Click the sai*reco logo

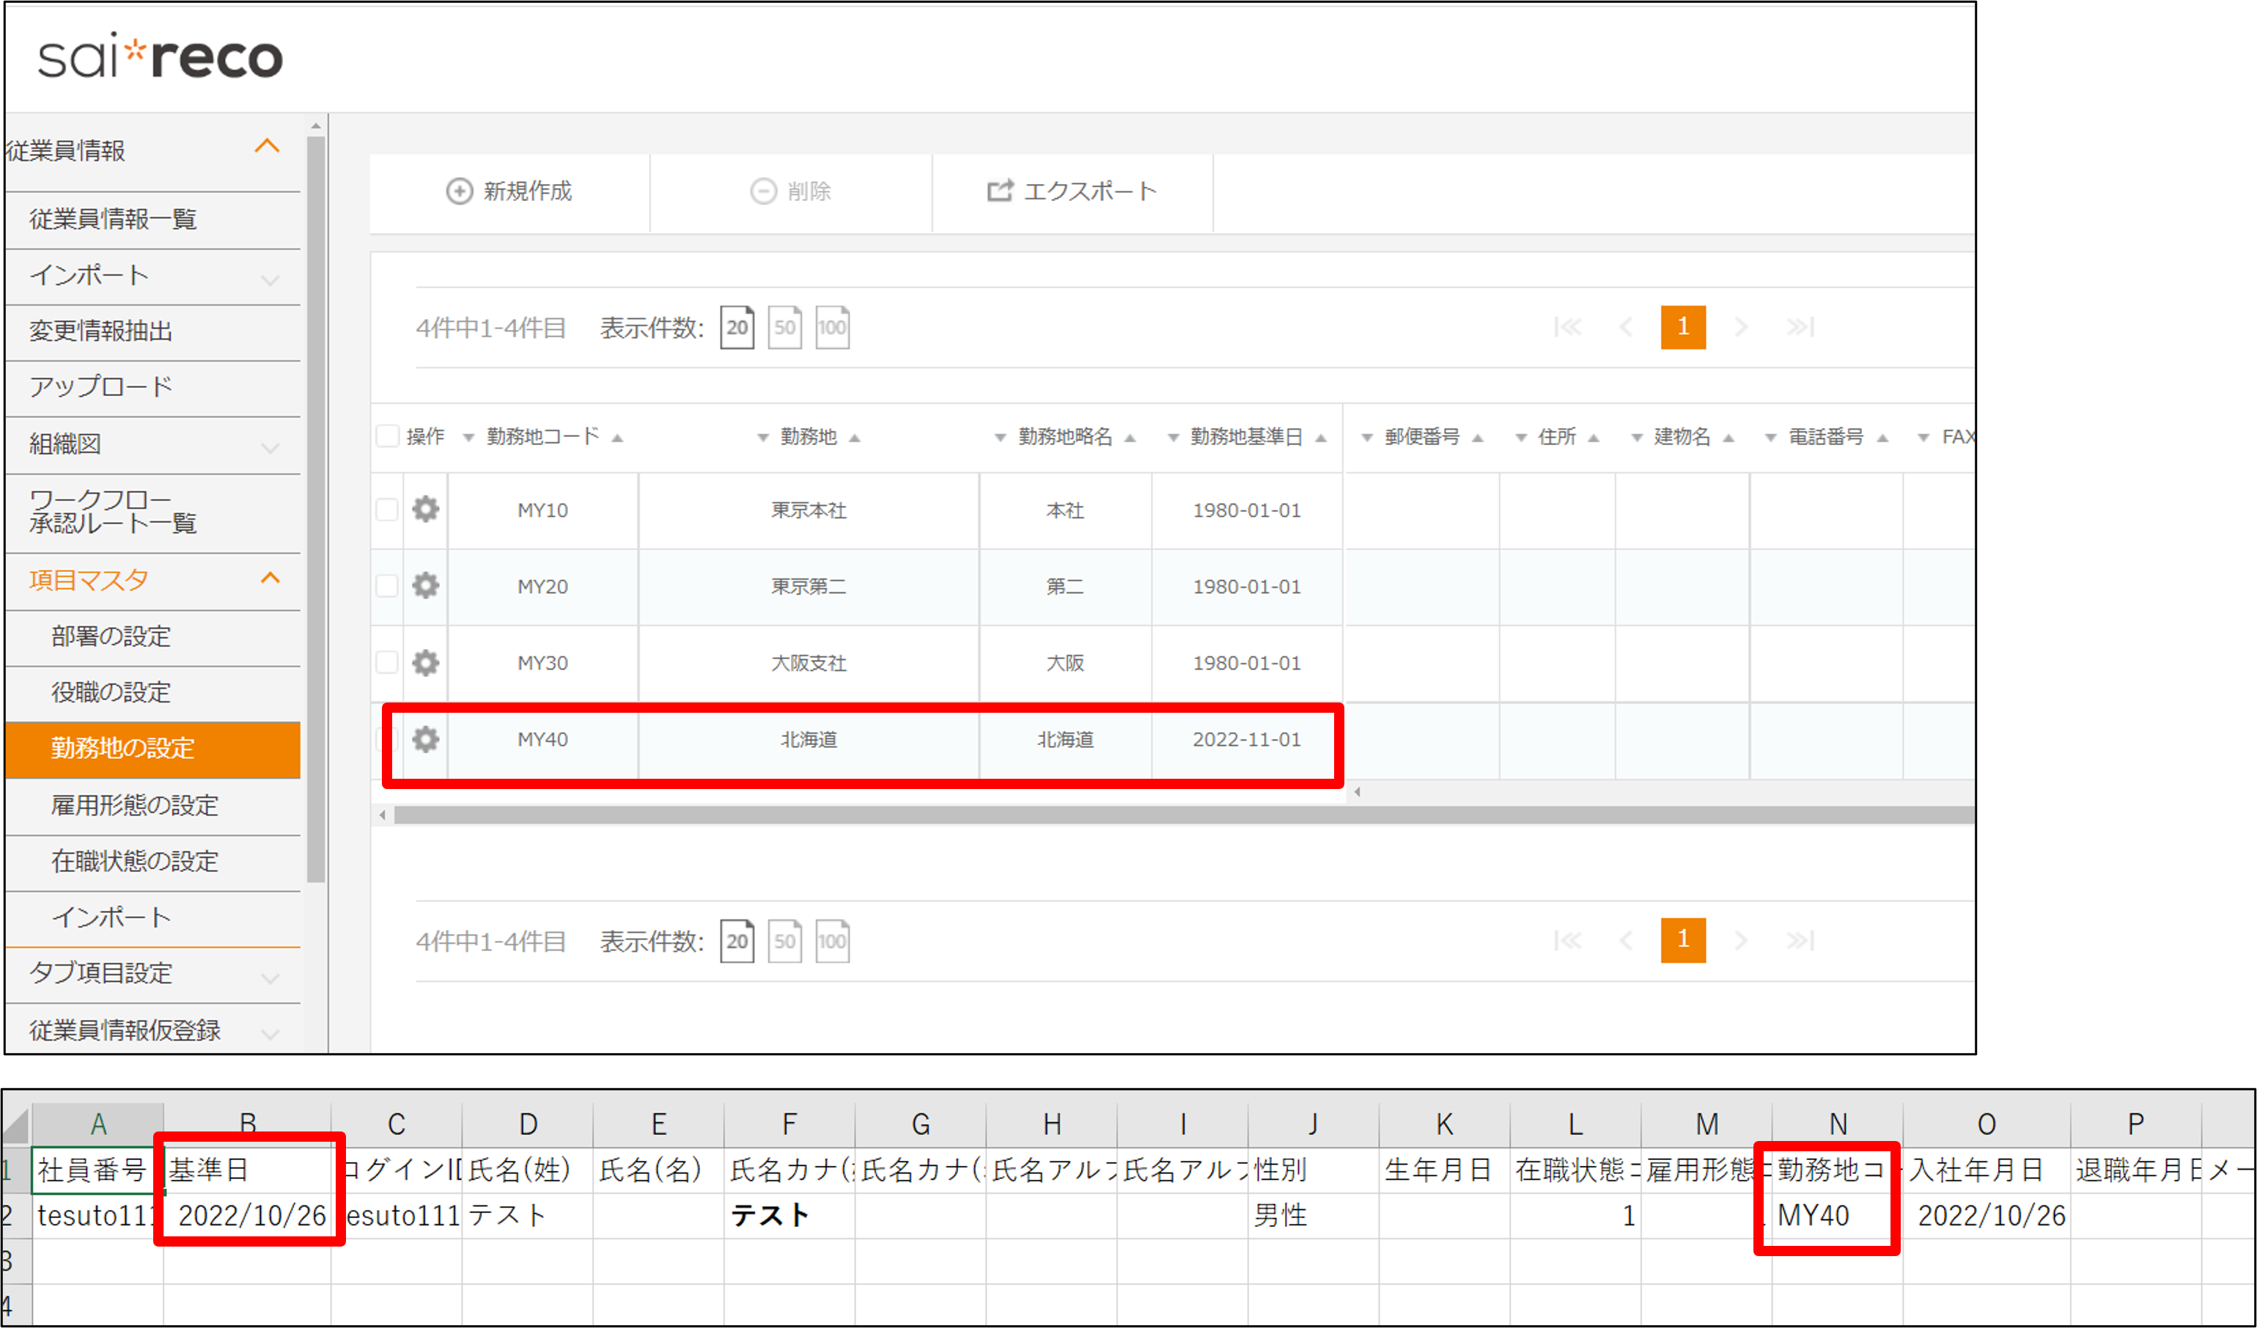pos(159,56)
